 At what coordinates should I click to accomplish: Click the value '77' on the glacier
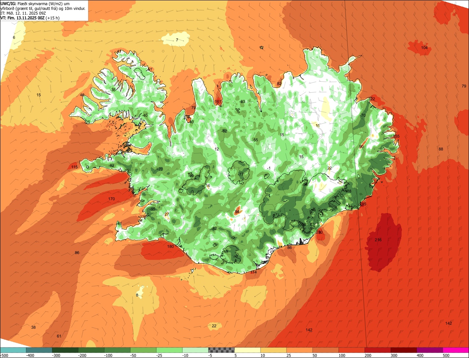pyautogui.click(x=241, y=174)
